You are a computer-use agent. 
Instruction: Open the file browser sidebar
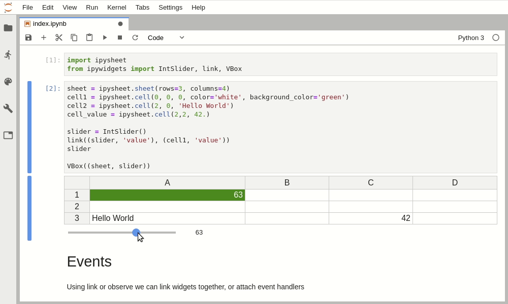8,28
